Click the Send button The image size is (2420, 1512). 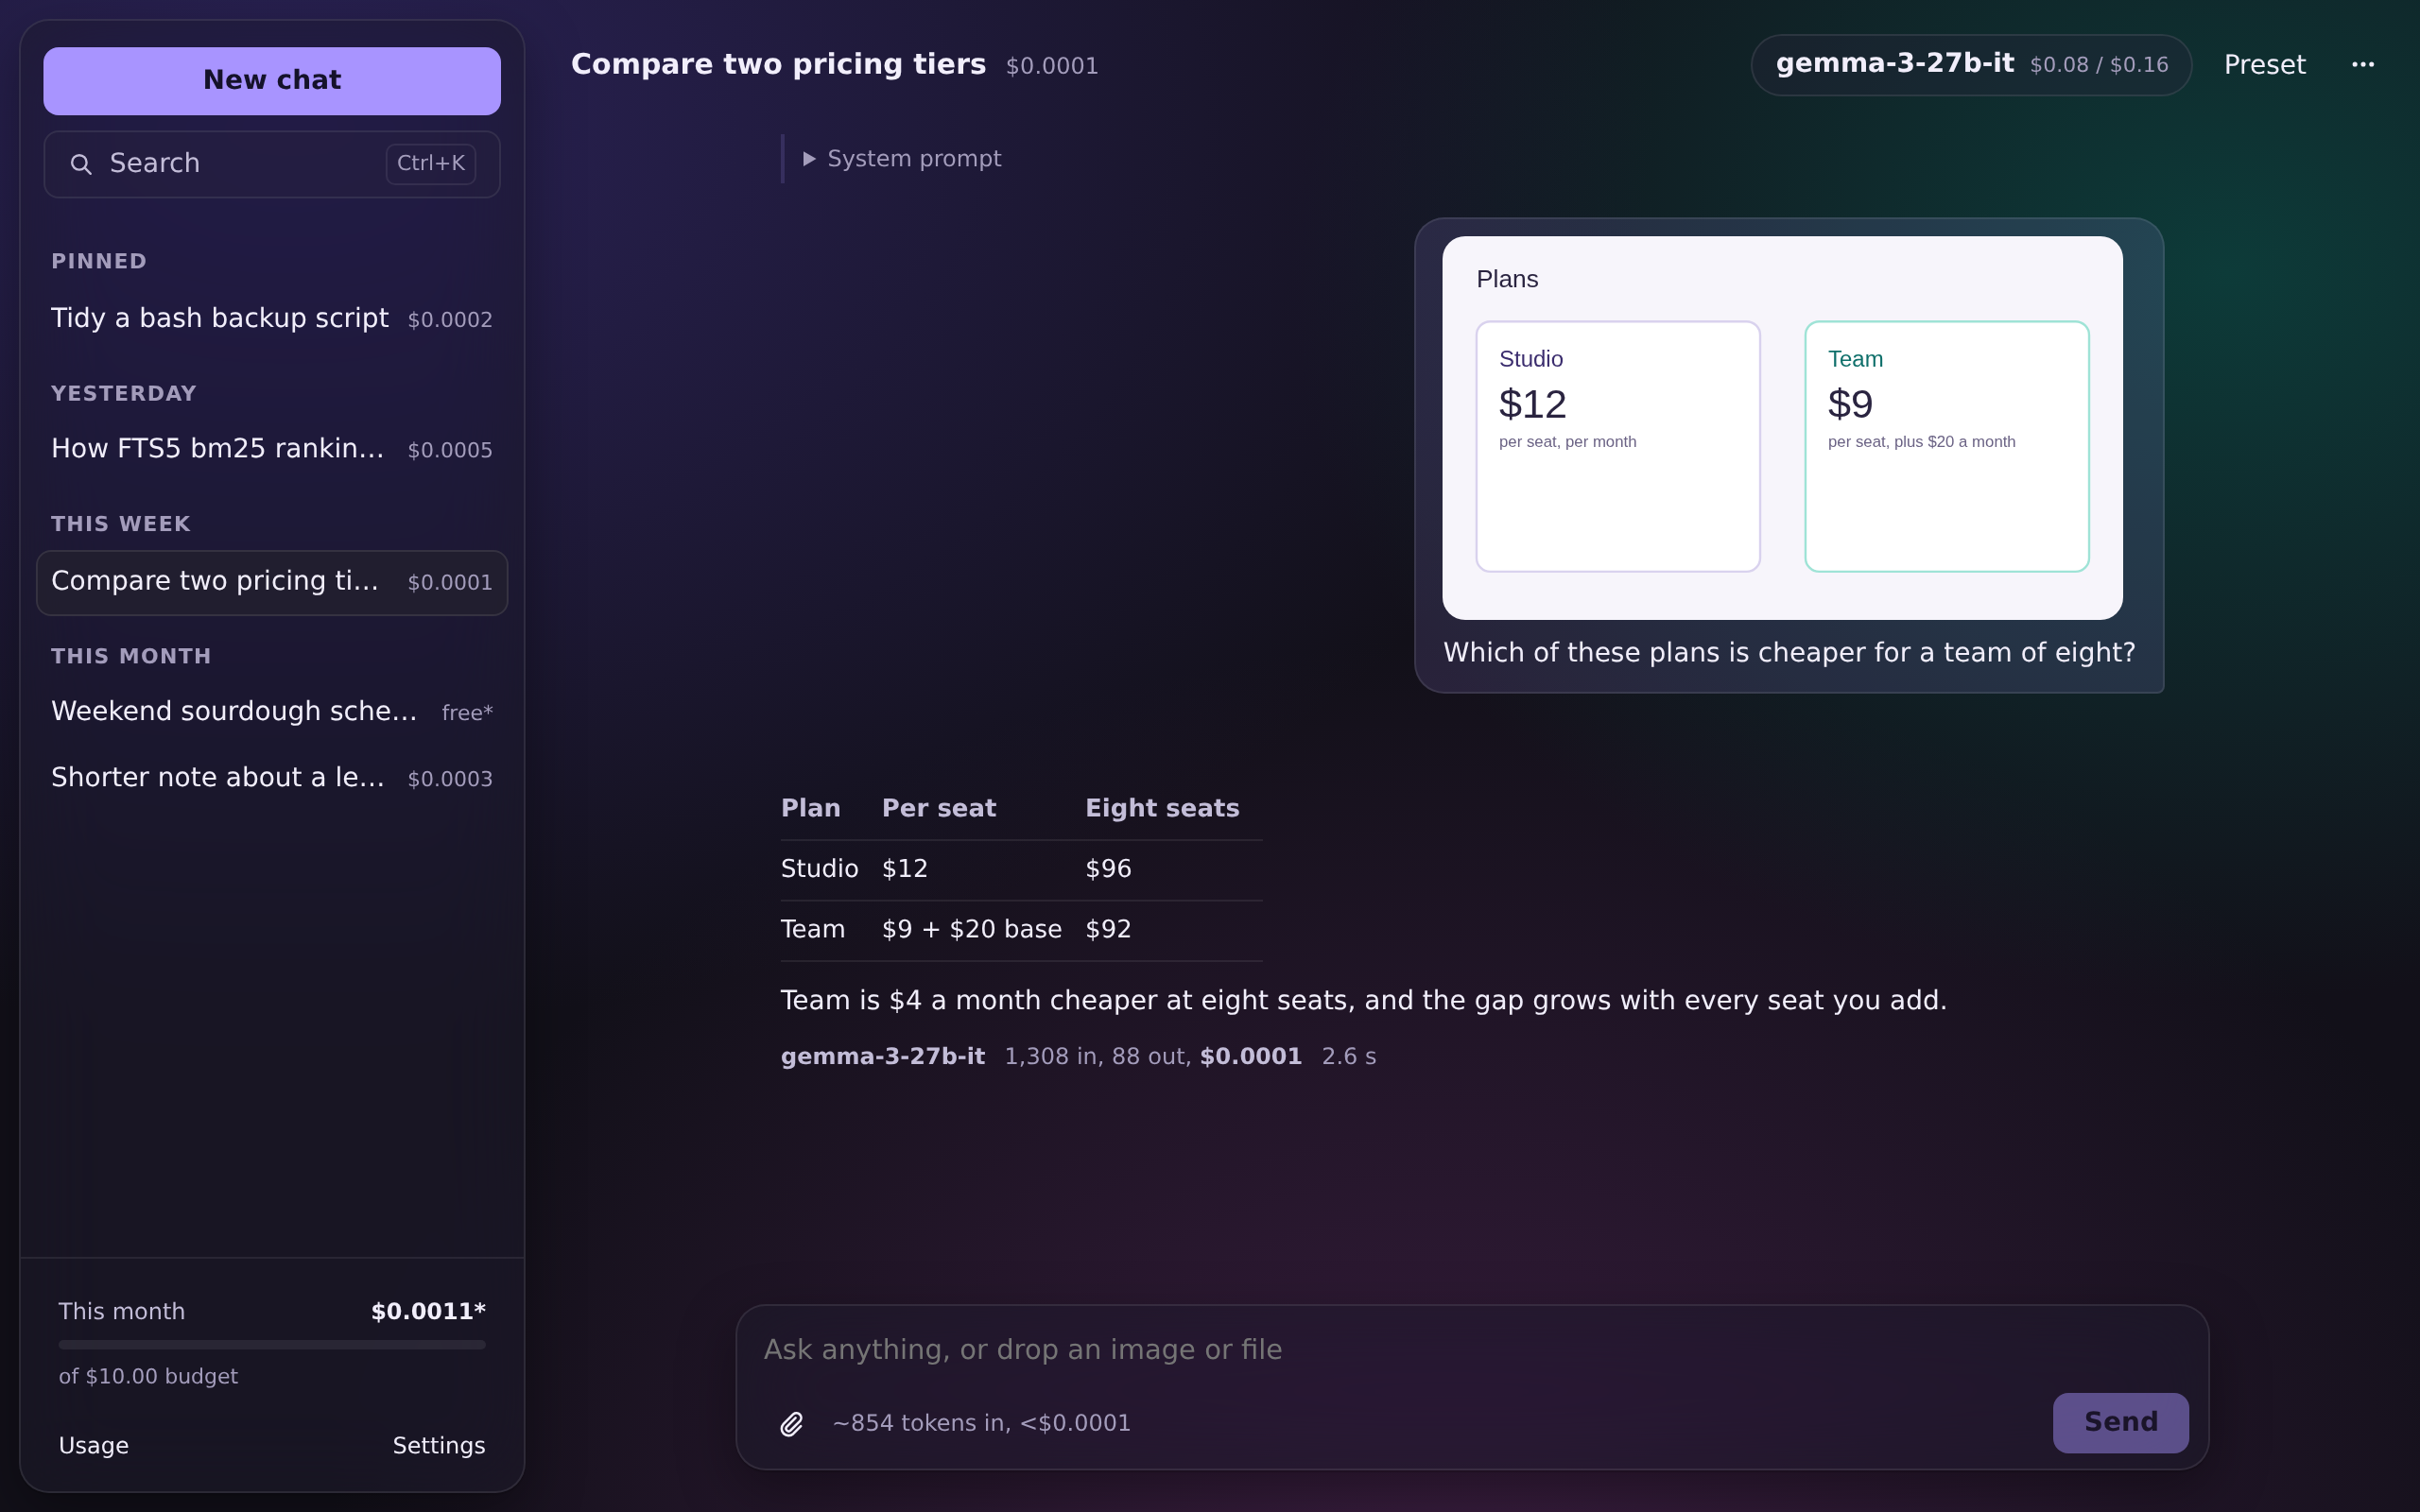2120,1422
